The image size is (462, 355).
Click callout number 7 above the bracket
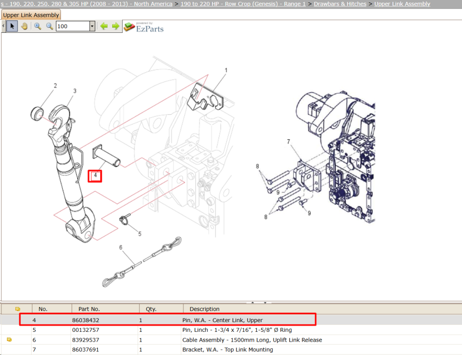tap(288, 142)
